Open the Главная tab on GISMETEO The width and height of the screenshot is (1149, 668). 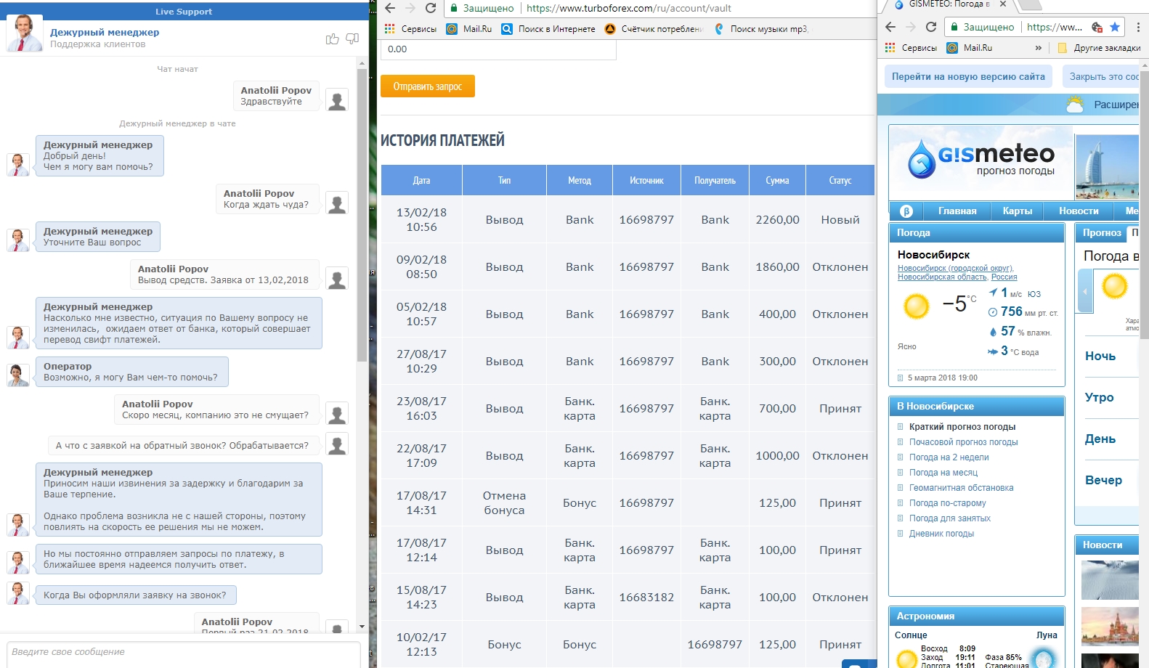[957, 211]
